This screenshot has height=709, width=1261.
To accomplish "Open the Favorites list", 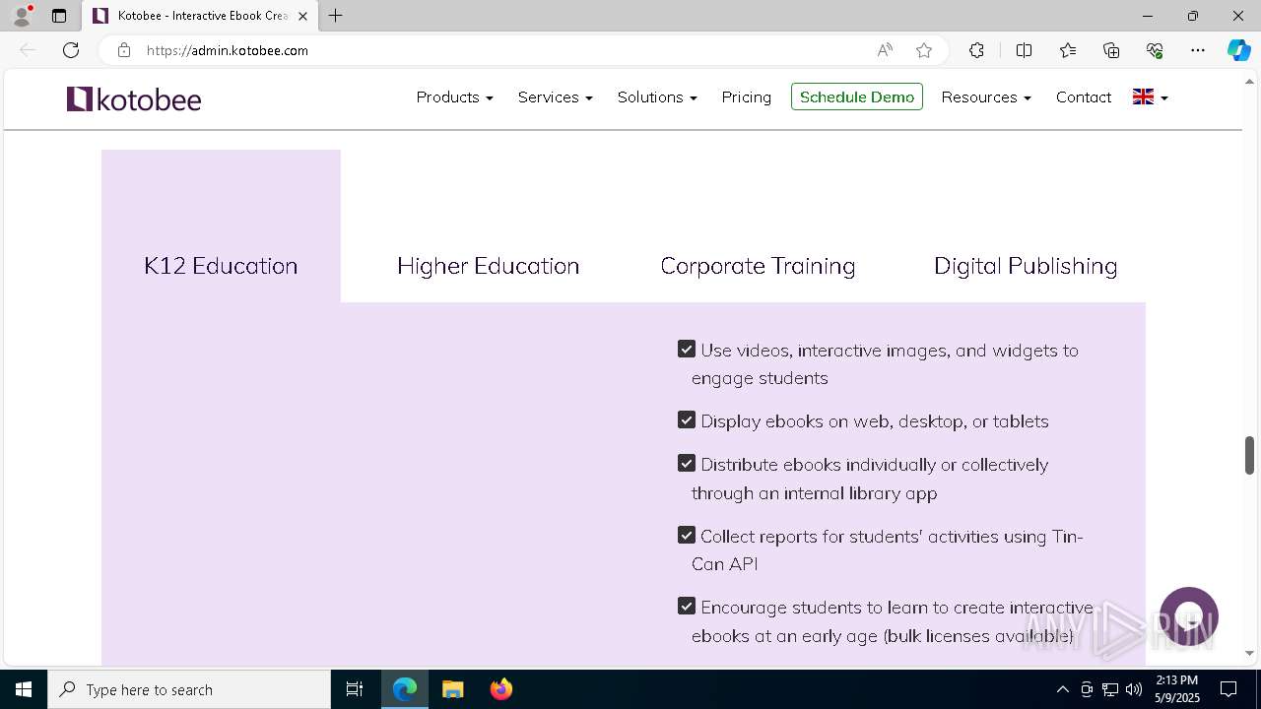I will [1068, 50].
